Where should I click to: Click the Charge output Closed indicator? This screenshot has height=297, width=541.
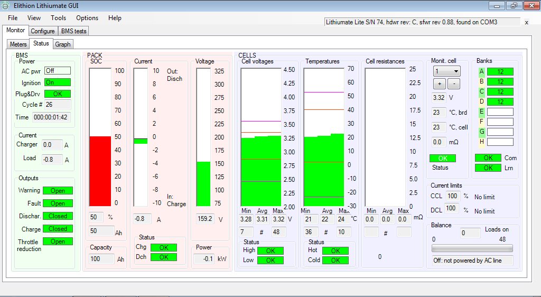click(x=58, y=229)
